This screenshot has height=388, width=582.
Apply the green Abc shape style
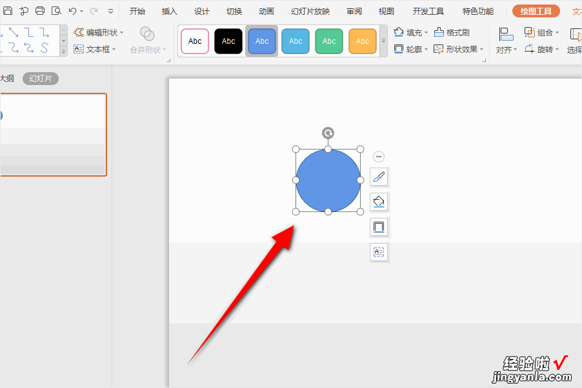pyautogui.click(x=329, y=41)
